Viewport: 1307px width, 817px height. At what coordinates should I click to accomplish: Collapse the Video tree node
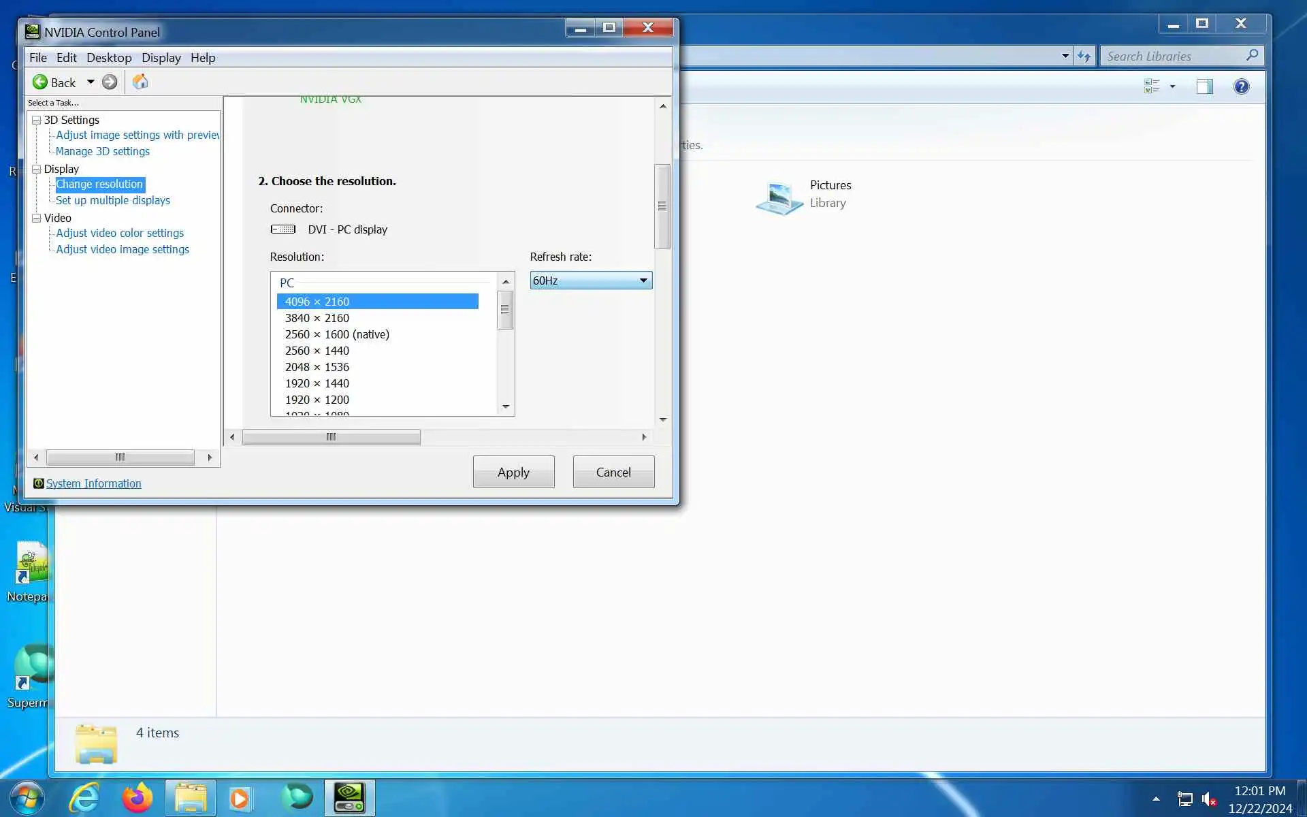37,218
